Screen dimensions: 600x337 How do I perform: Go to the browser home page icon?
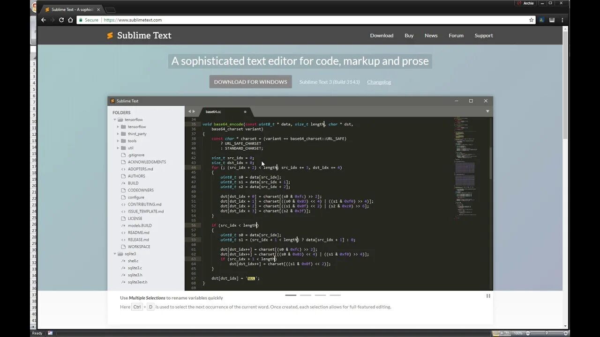[70, 20]
